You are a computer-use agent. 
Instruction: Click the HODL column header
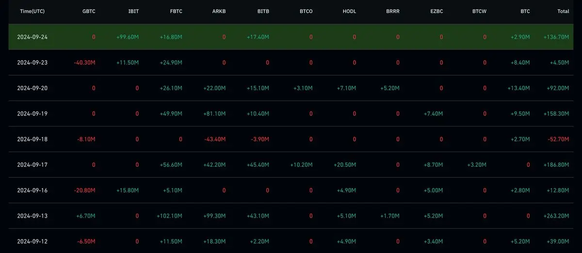coord(349,11)
